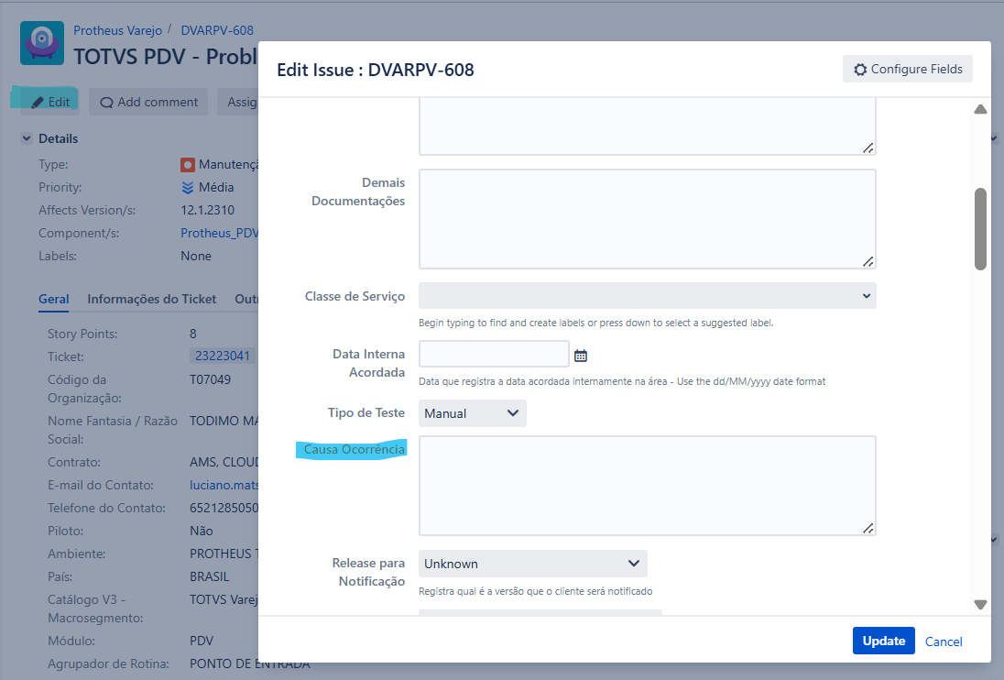Image resolution: width=1004 pixels, height=680 pixels.
Task: Click the País value BRASIL
Action: 210,577
